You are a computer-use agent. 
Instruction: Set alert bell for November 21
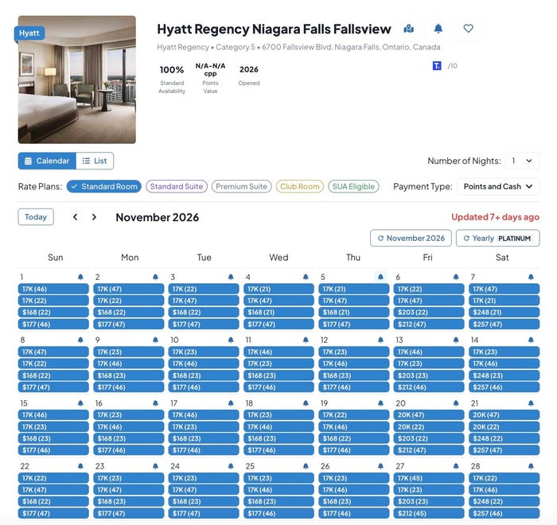(531, 403)
